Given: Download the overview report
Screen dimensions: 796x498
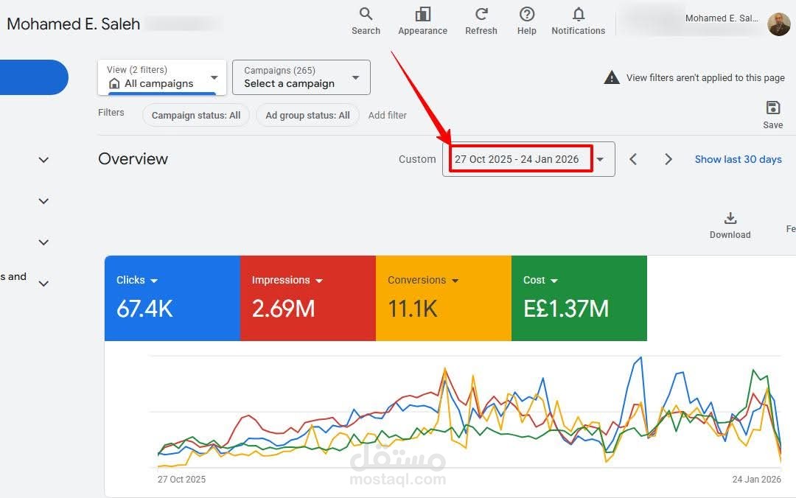Looking at the screenshot, I should coord(730,225).
